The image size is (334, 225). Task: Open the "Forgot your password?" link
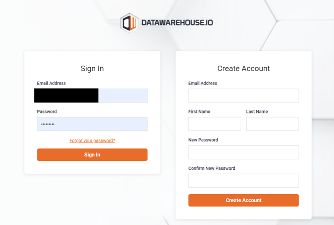[x=92, y=140]
